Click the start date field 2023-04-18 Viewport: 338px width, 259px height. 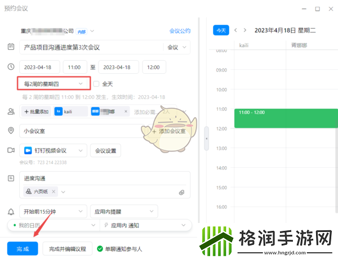pos(39,67)
